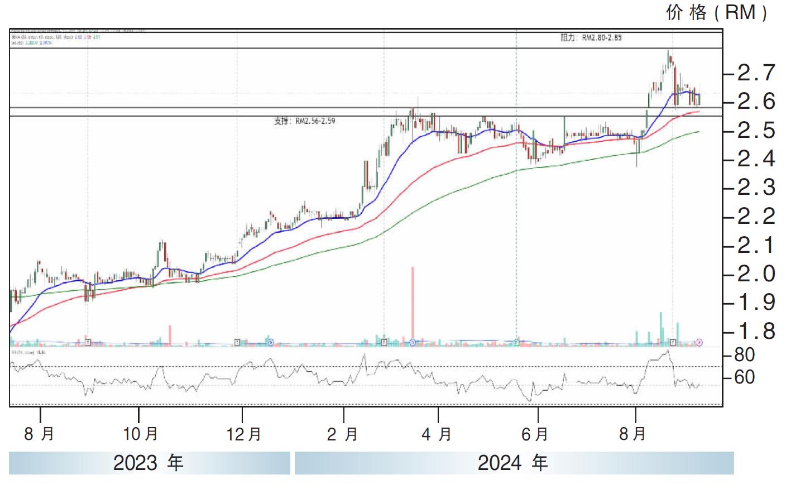
Task: Click the 2.7 price axis label
Action: [x=756, y=73]
